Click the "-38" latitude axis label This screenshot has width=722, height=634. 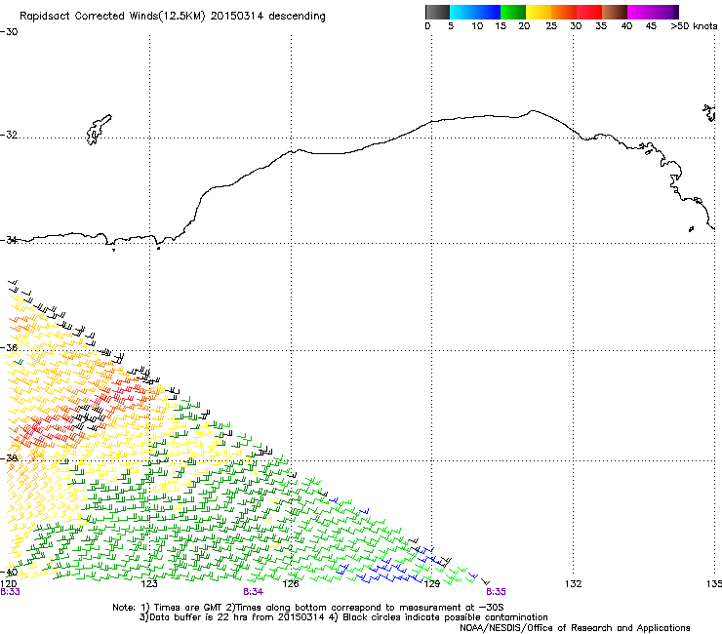tap(9, 458)
